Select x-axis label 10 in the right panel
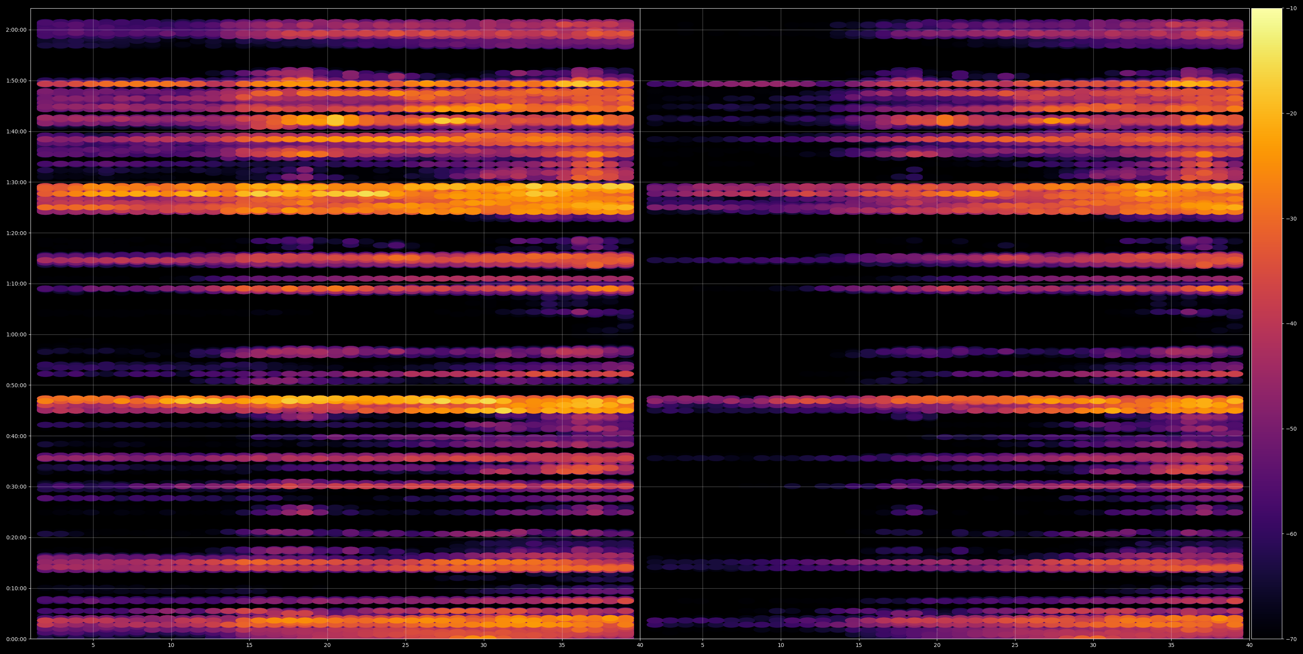This screenshot has width=1303, height=654. pos(781,645)
